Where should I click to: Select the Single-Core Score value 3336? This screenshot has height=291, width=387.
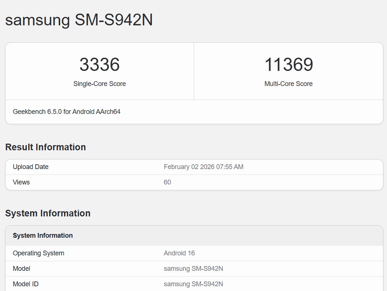[99, 65]
